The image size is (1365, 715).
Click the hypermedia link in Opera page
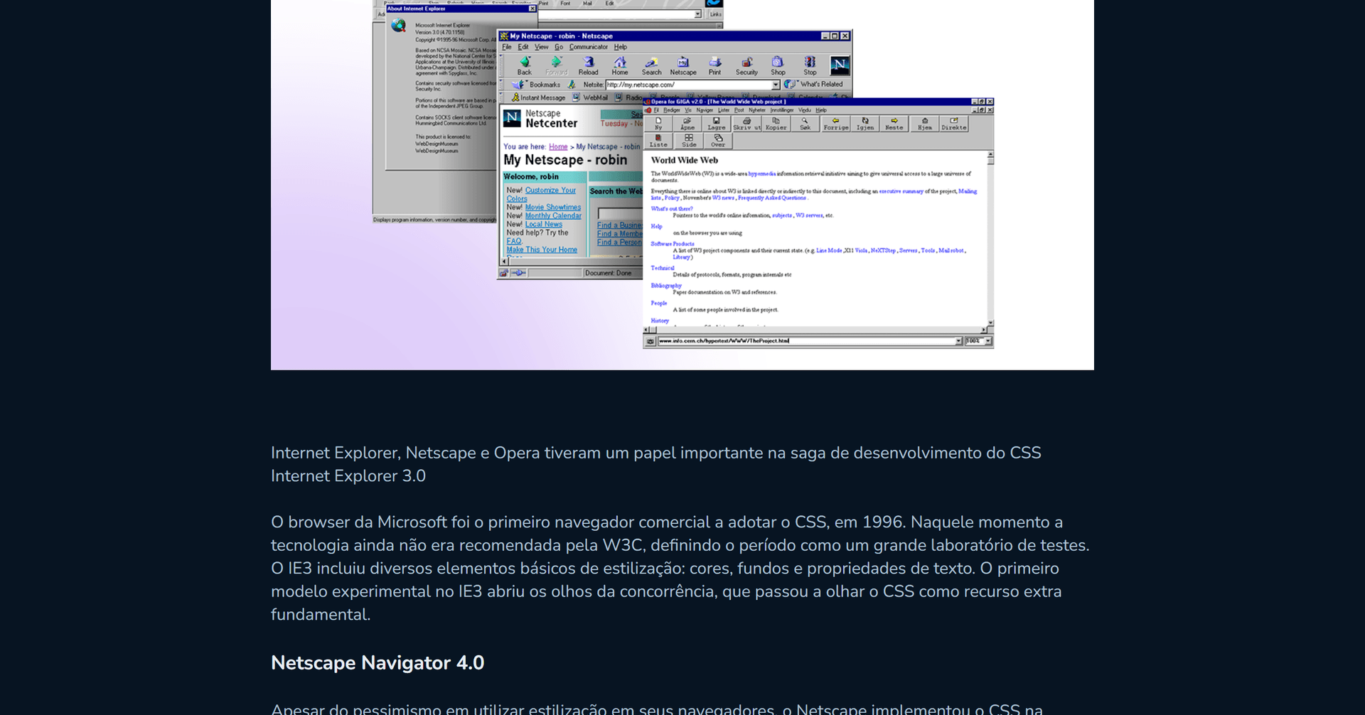click(762, 173)
